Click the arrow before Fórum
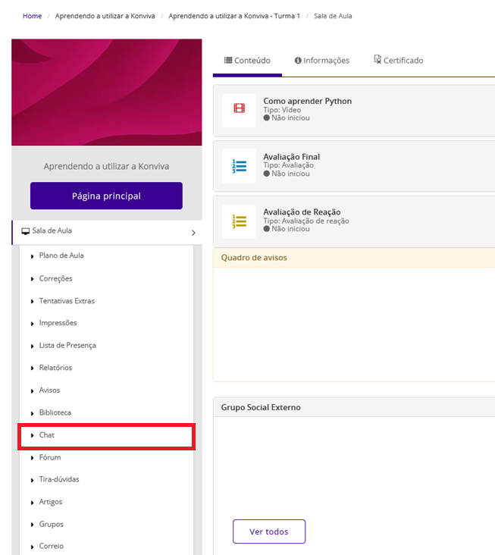The image size is (495, 555). pos(32,458)
